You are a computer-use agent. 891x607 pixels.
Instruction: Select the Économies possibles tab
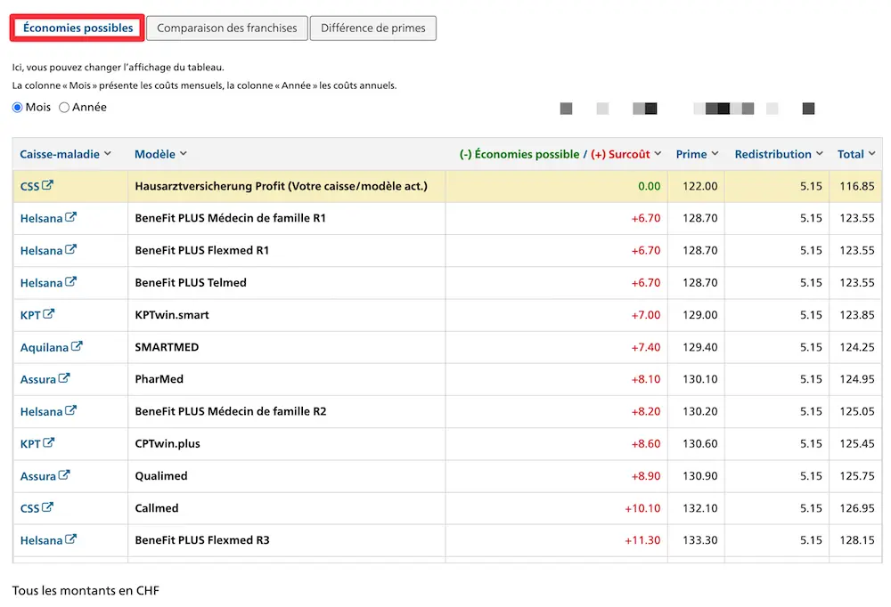78,28
